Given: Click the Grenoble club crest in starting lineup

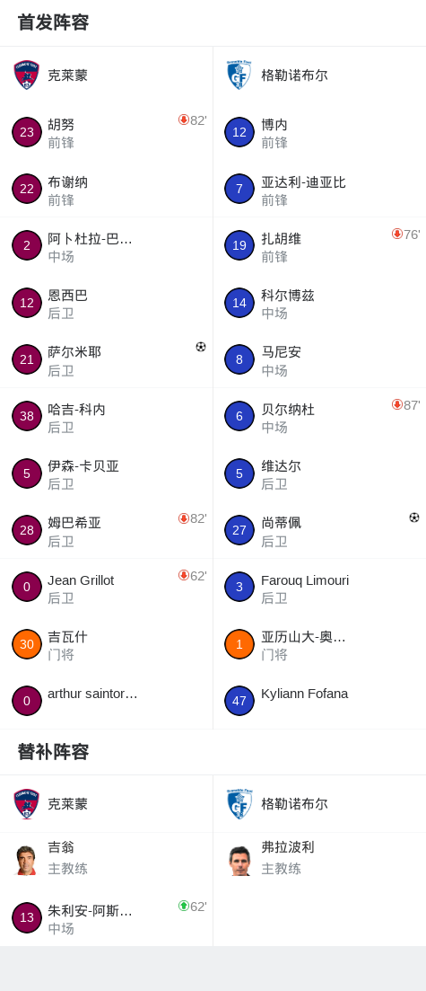Looking at the screenshot, I should tap(239, 75).
